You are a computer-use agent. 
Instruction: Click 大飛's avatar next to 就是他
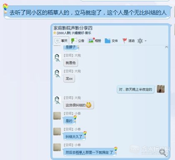(x=57, y=58)
